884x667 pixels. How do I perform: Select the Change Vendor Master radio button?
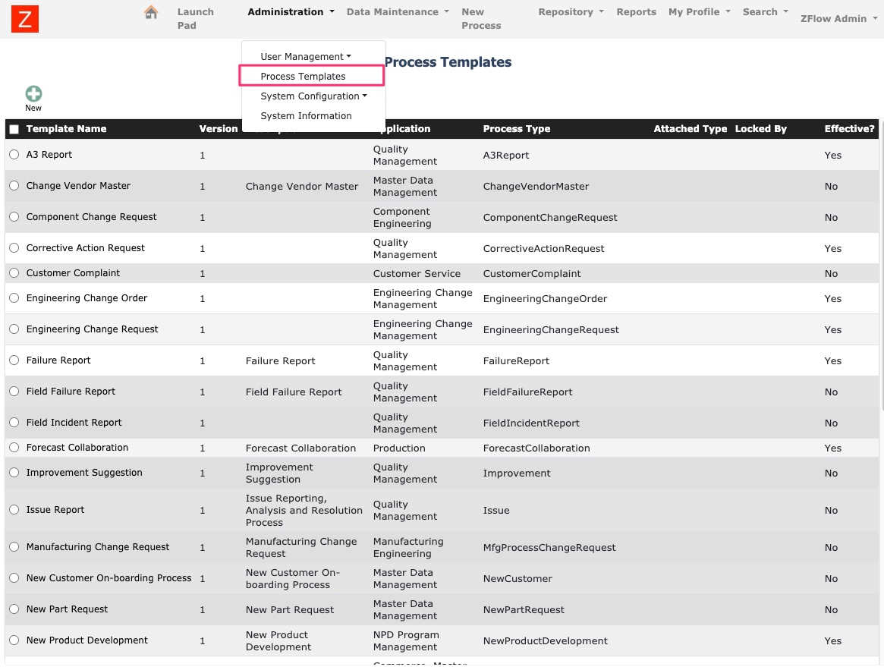click(x=14, y=185)
